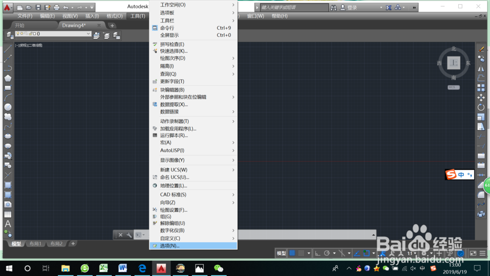490x276 pixels.
Task: Select the Array tool
Action: (x=481, y=88)
